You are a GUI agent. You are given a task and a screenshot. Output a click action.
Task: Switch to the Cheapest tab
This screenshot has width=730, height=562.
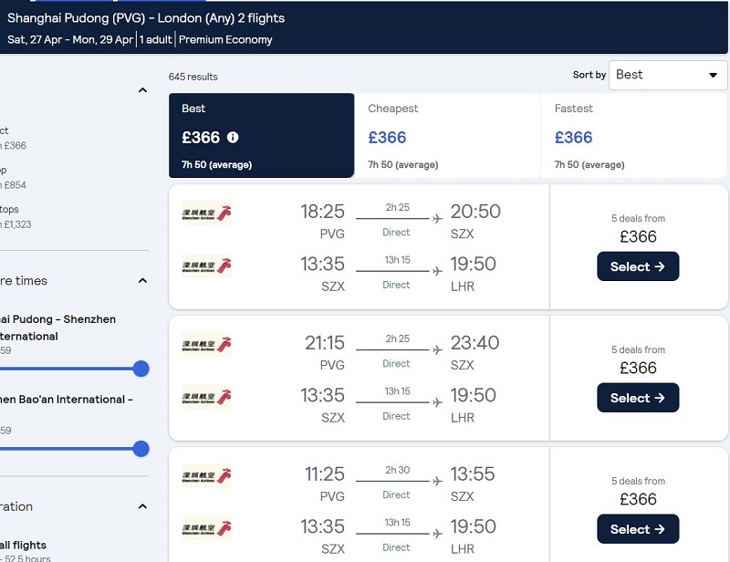pyautogui.click(x=447, y=136)
